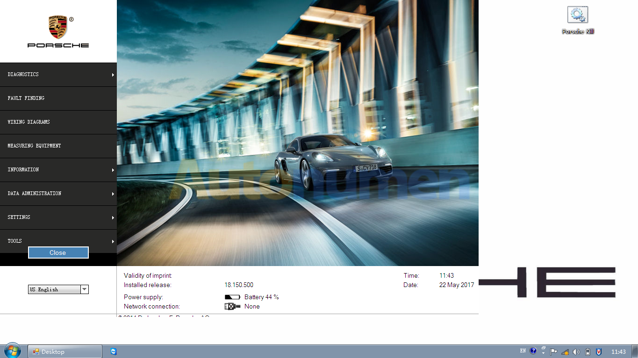Click the Show desktop strip
Image resolution: width=638 pixels, height=358 pixels.
coord(635,351)
